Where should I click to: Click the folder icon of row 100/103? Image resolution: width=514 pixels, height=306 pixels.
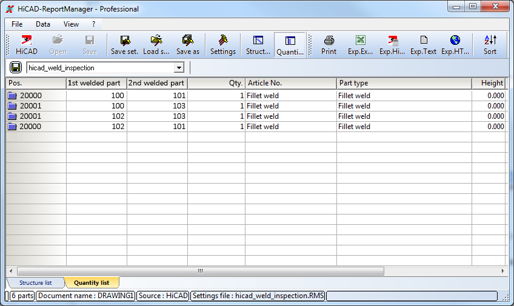[12, 106]
